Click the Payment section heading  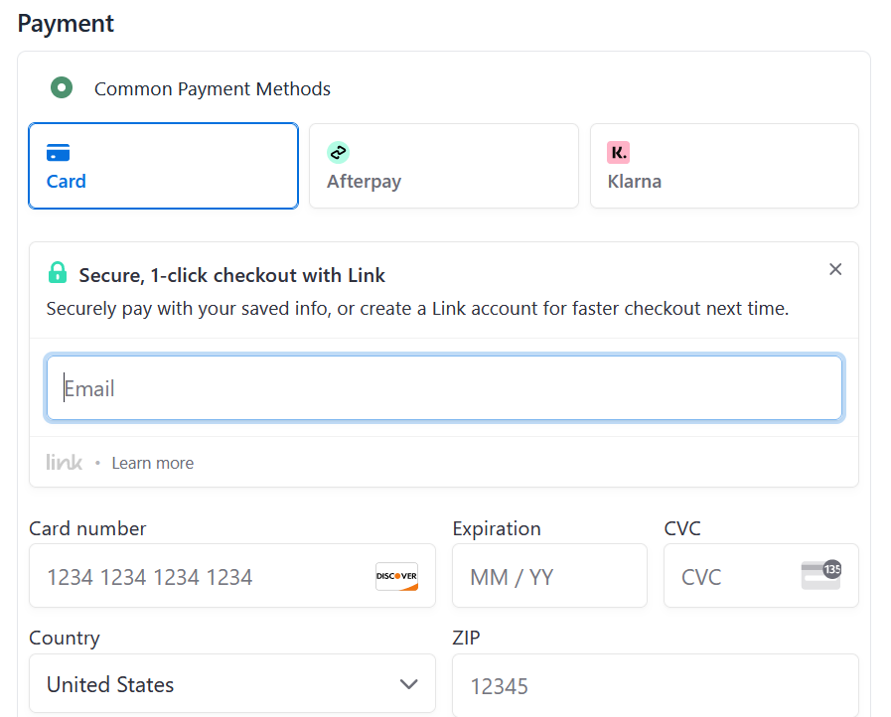[66, 23]
